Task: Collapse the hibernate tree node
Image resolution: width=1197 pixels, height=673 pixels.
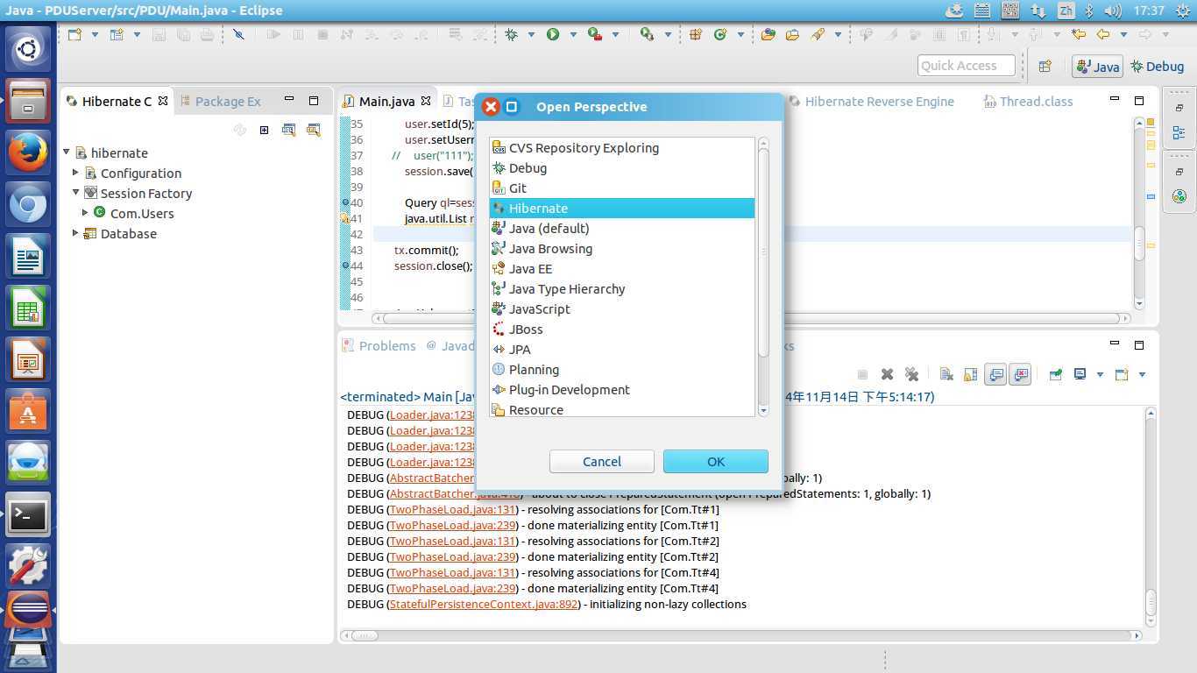Action: click(67, 152)
